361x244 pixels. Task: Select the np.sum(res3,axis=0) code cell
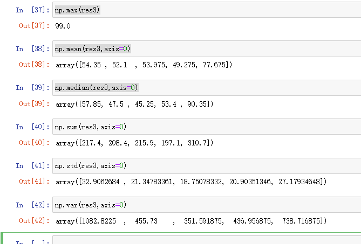click(205, 127)
